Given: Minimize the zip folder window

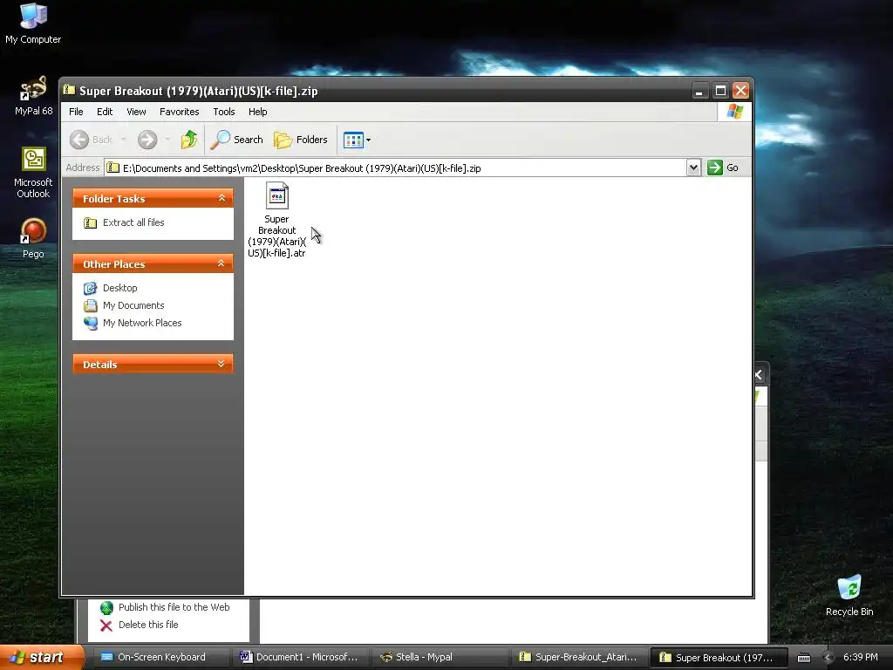Looking at the screenshot, I should tap(700, 91).
